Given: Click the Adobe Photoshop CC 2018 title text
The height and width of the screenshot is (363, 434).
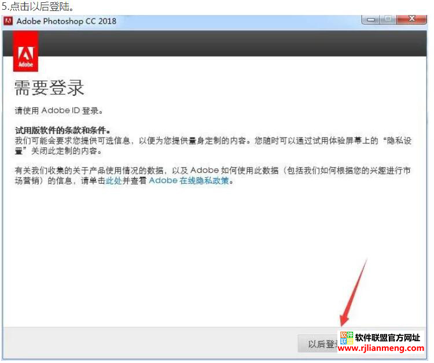Looking at the screenshot, I should point(66,21).
